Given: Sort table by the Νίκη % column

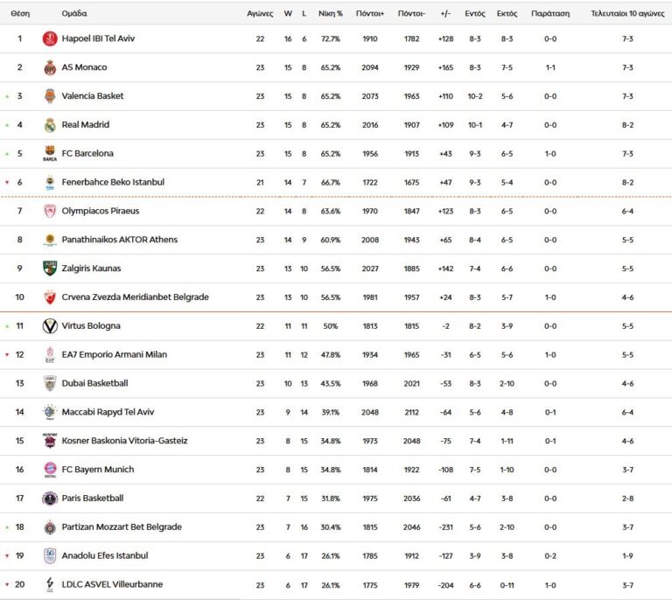Looking at the screenshot, I should click(x=331, y=14).
